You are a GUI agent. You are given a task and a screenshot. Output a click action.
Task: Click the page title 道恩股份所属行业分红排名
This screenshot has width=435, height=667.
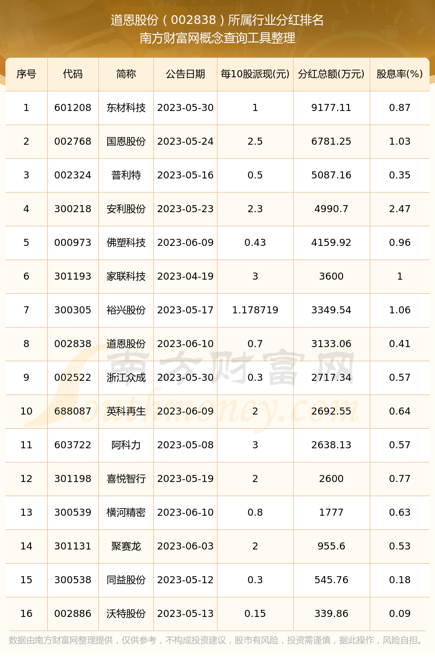point(217,20)
